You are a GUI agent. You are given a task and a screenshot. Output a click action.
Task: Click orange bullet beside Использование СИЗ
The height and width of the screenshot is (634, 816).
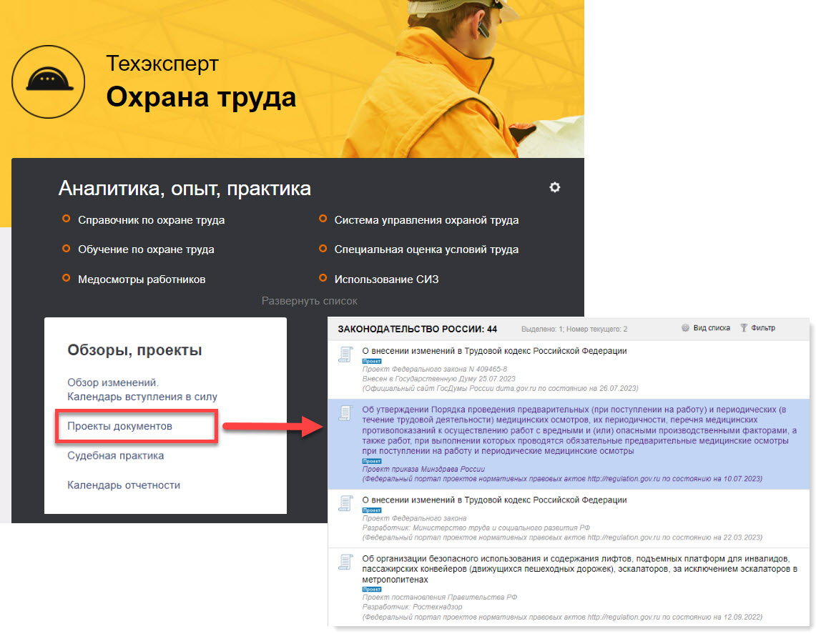click(323, 278)
